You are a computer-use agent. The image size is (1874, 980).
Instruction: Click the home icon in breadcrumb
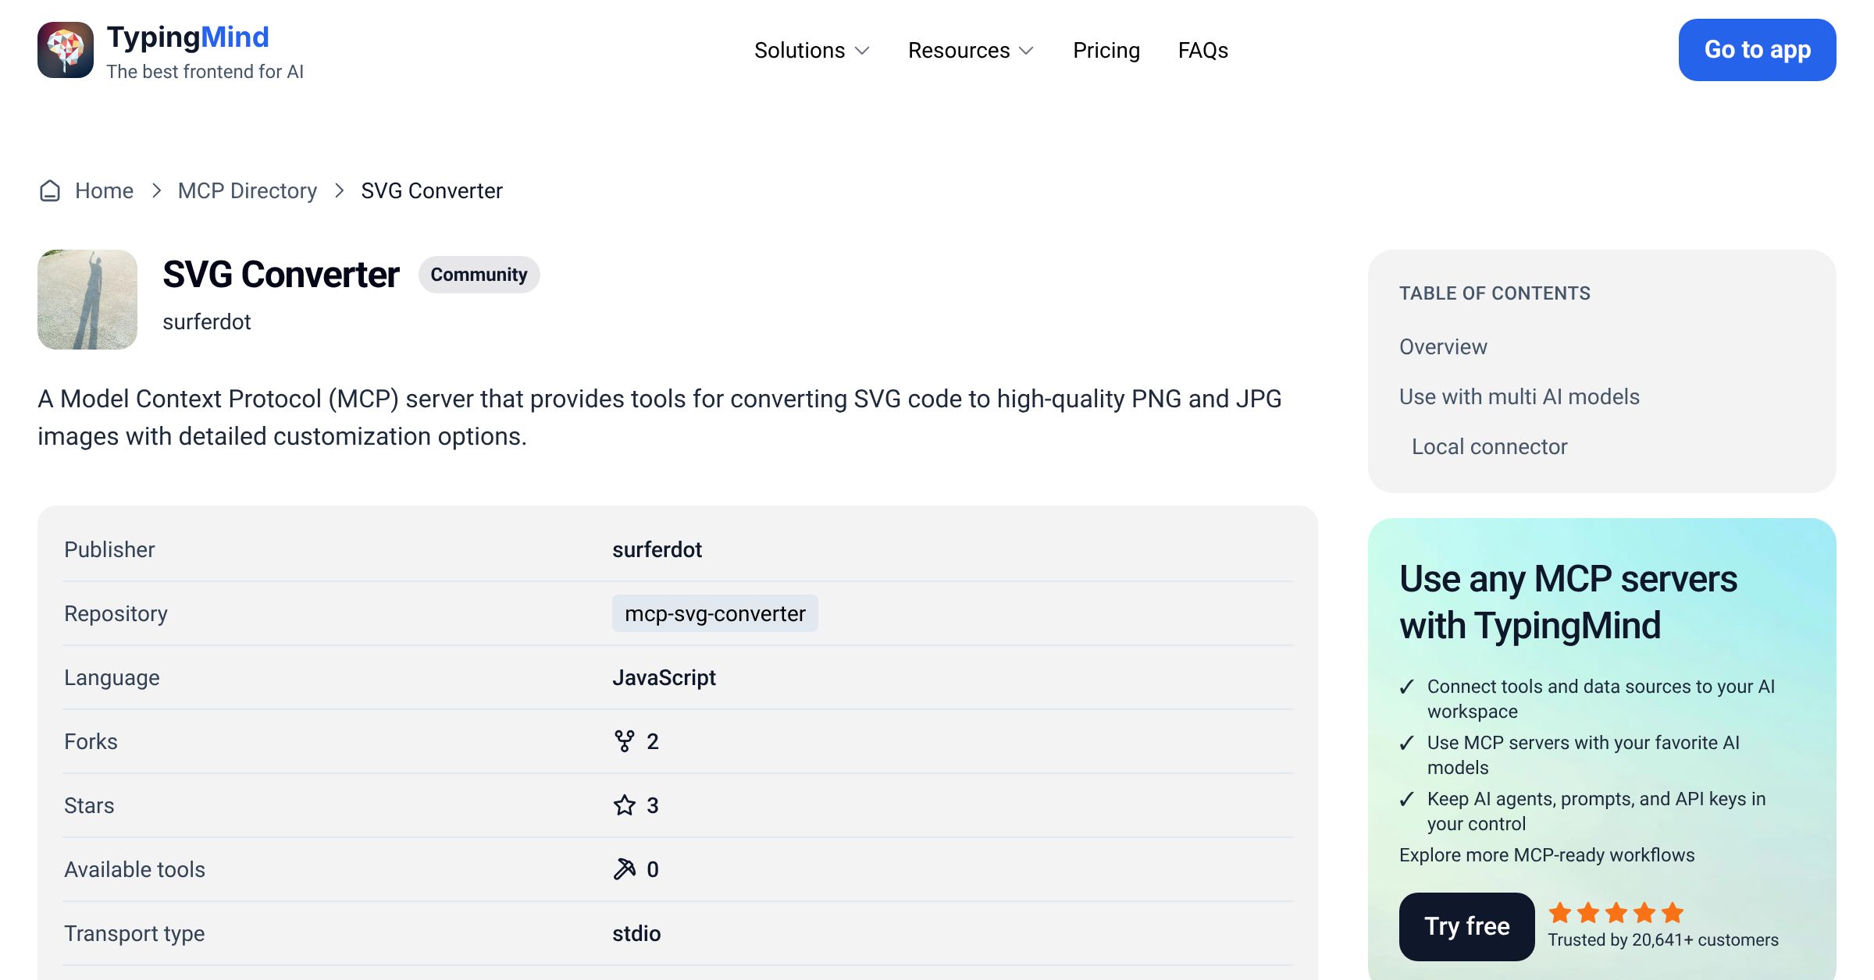point(50,190)
